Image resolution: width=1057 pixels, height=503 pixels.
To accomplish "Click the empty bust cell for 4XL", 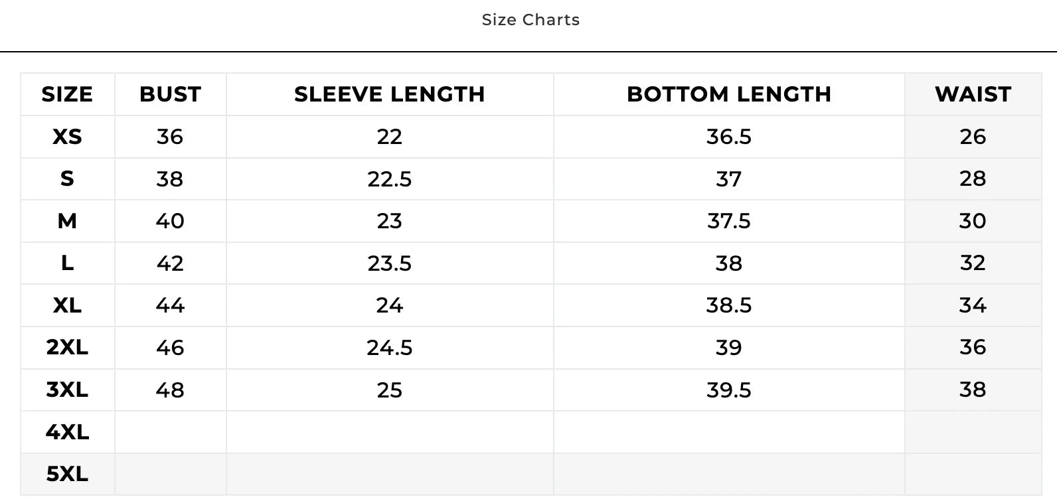I will coord(170,432).
